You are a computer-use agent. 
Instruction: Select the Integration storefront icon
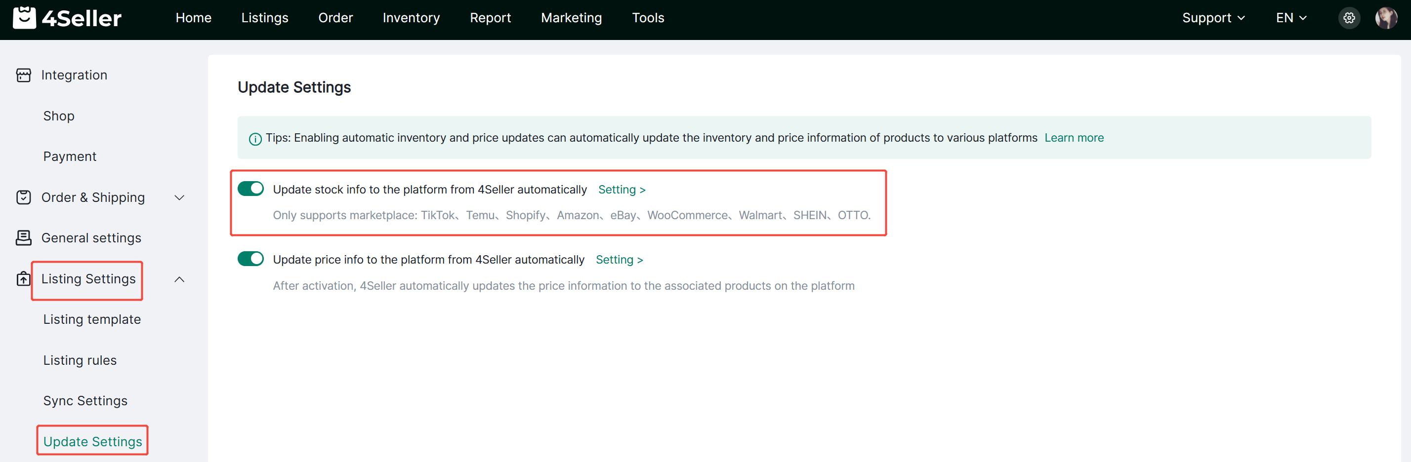[24, 75]
